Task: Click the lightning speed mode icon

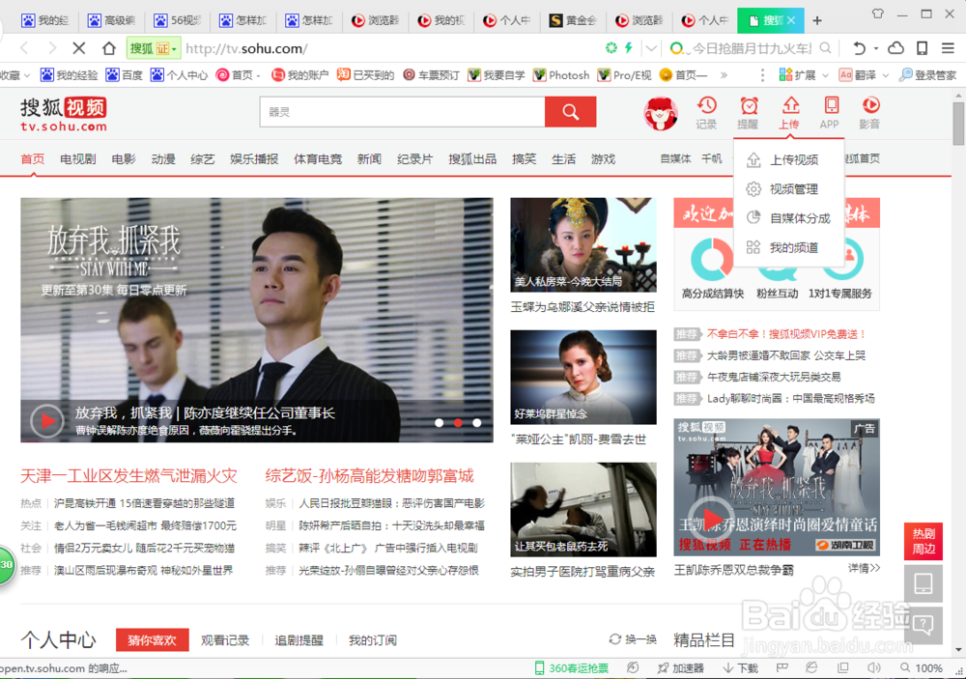Action: pos(629,47)
